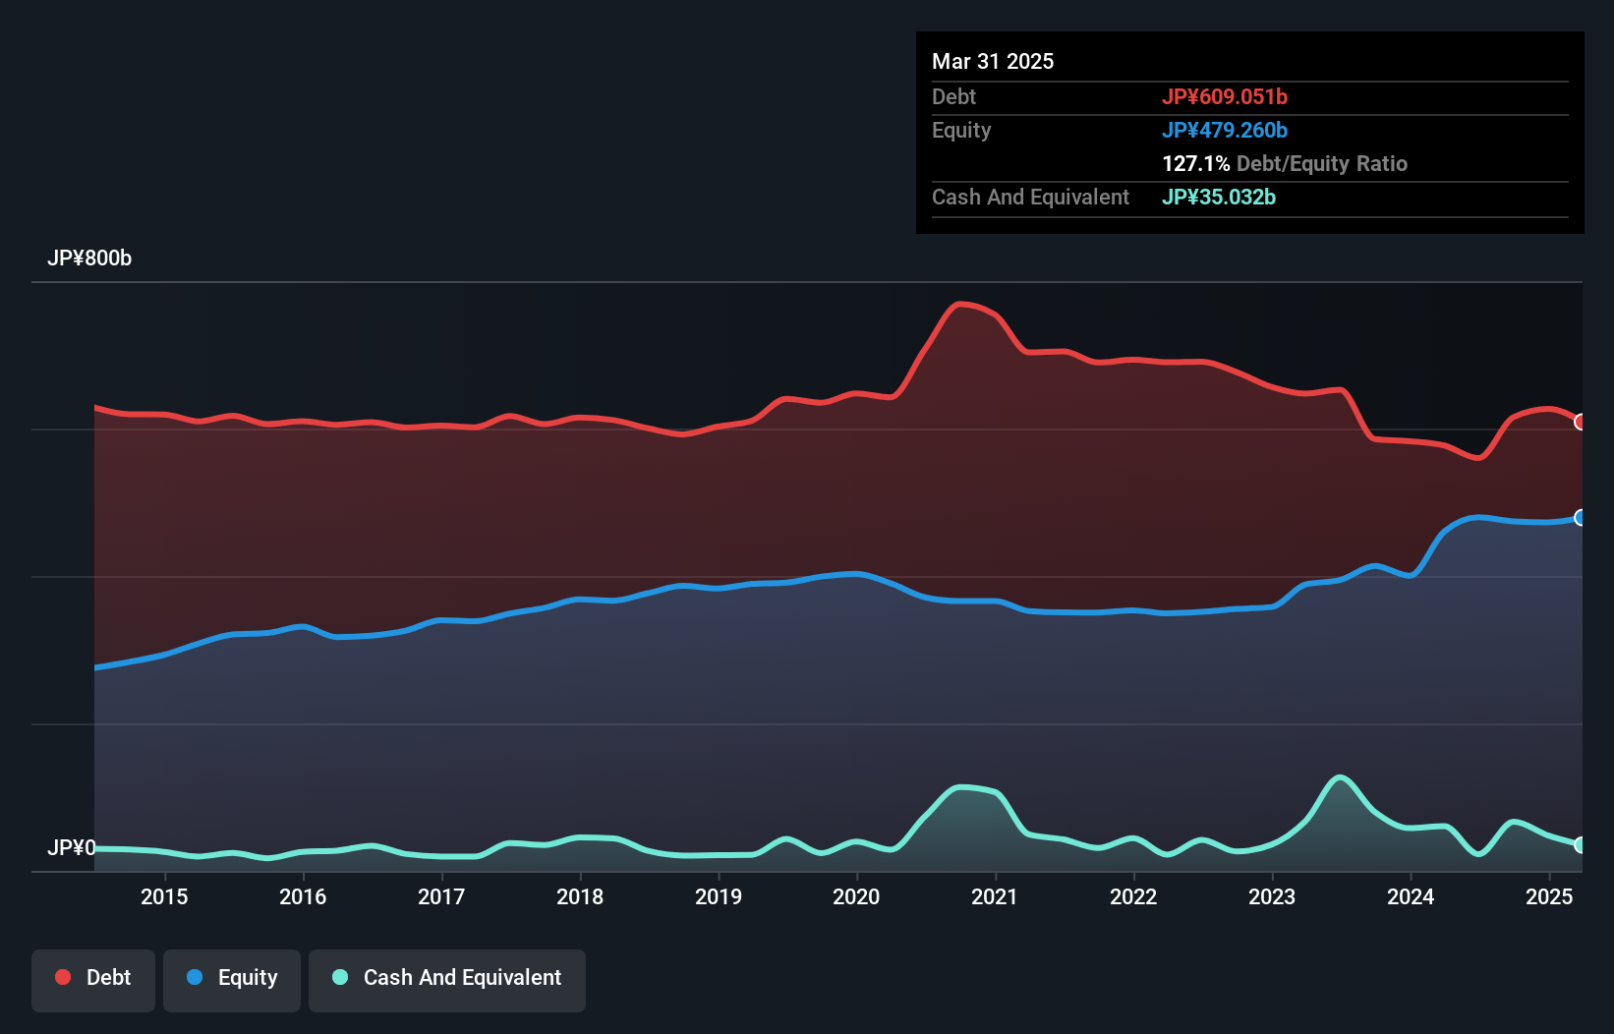Click the teal Cash And Equivalent legend dot

pos(338,978)
